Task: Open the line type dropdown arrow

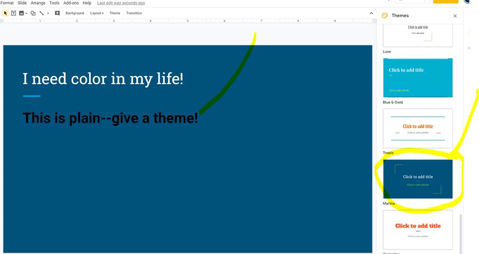Action: [x=48, y=13]
